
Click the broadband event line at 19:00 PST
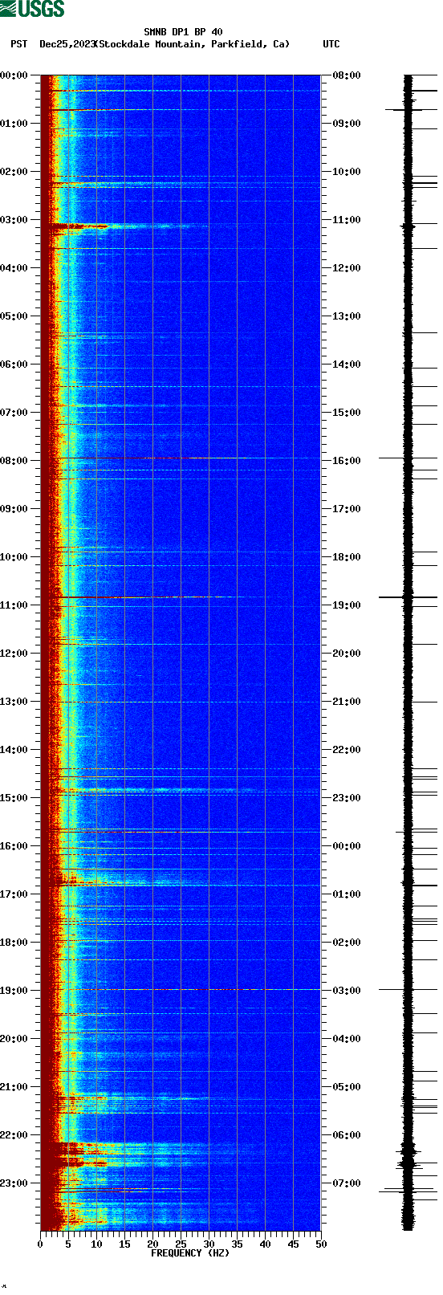(181, 989)
